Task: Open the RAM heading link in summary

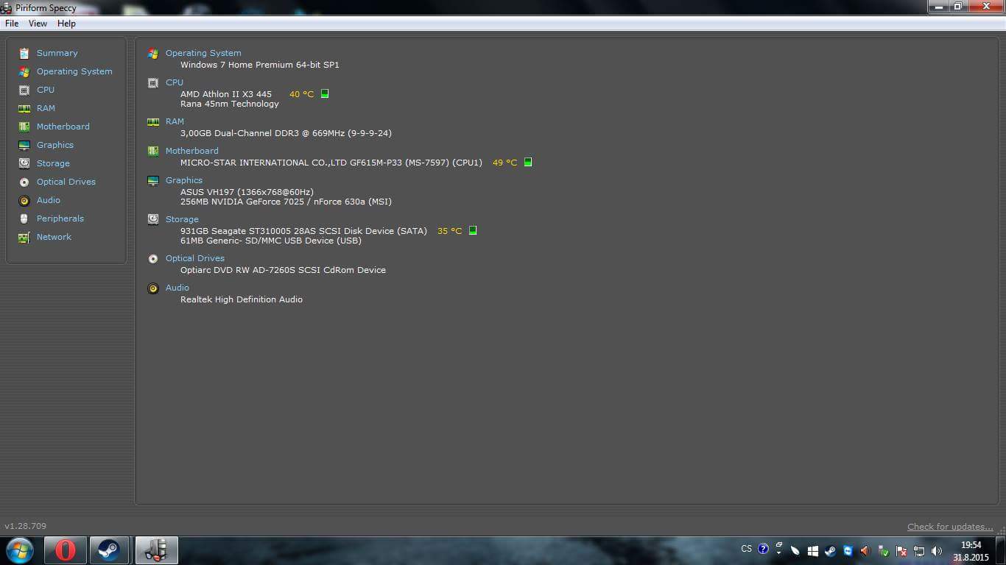Action: tap(175, 121)
